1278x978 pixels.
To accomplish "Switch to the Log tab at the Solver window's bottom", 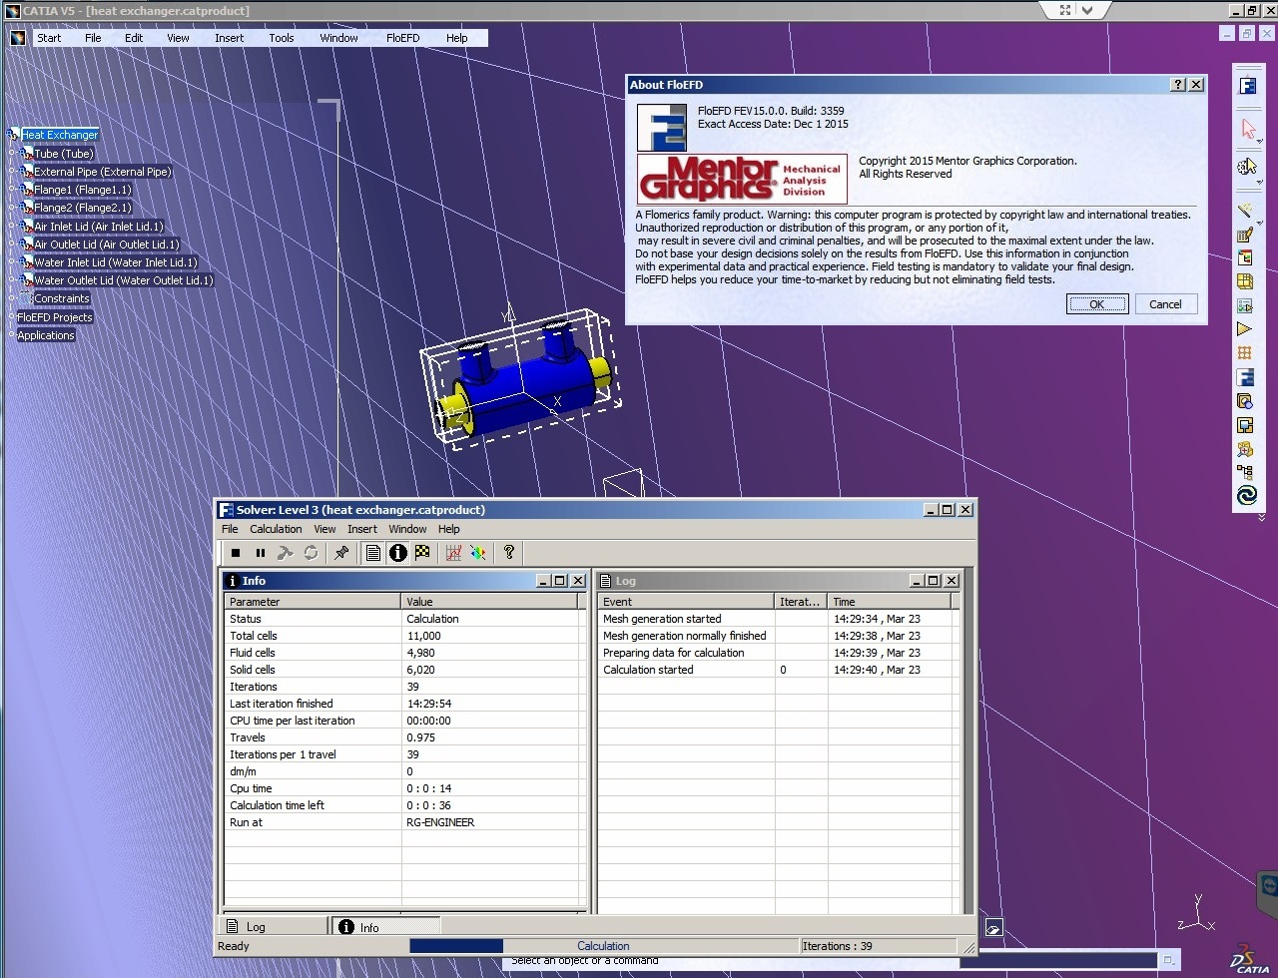I will point(273,927).
